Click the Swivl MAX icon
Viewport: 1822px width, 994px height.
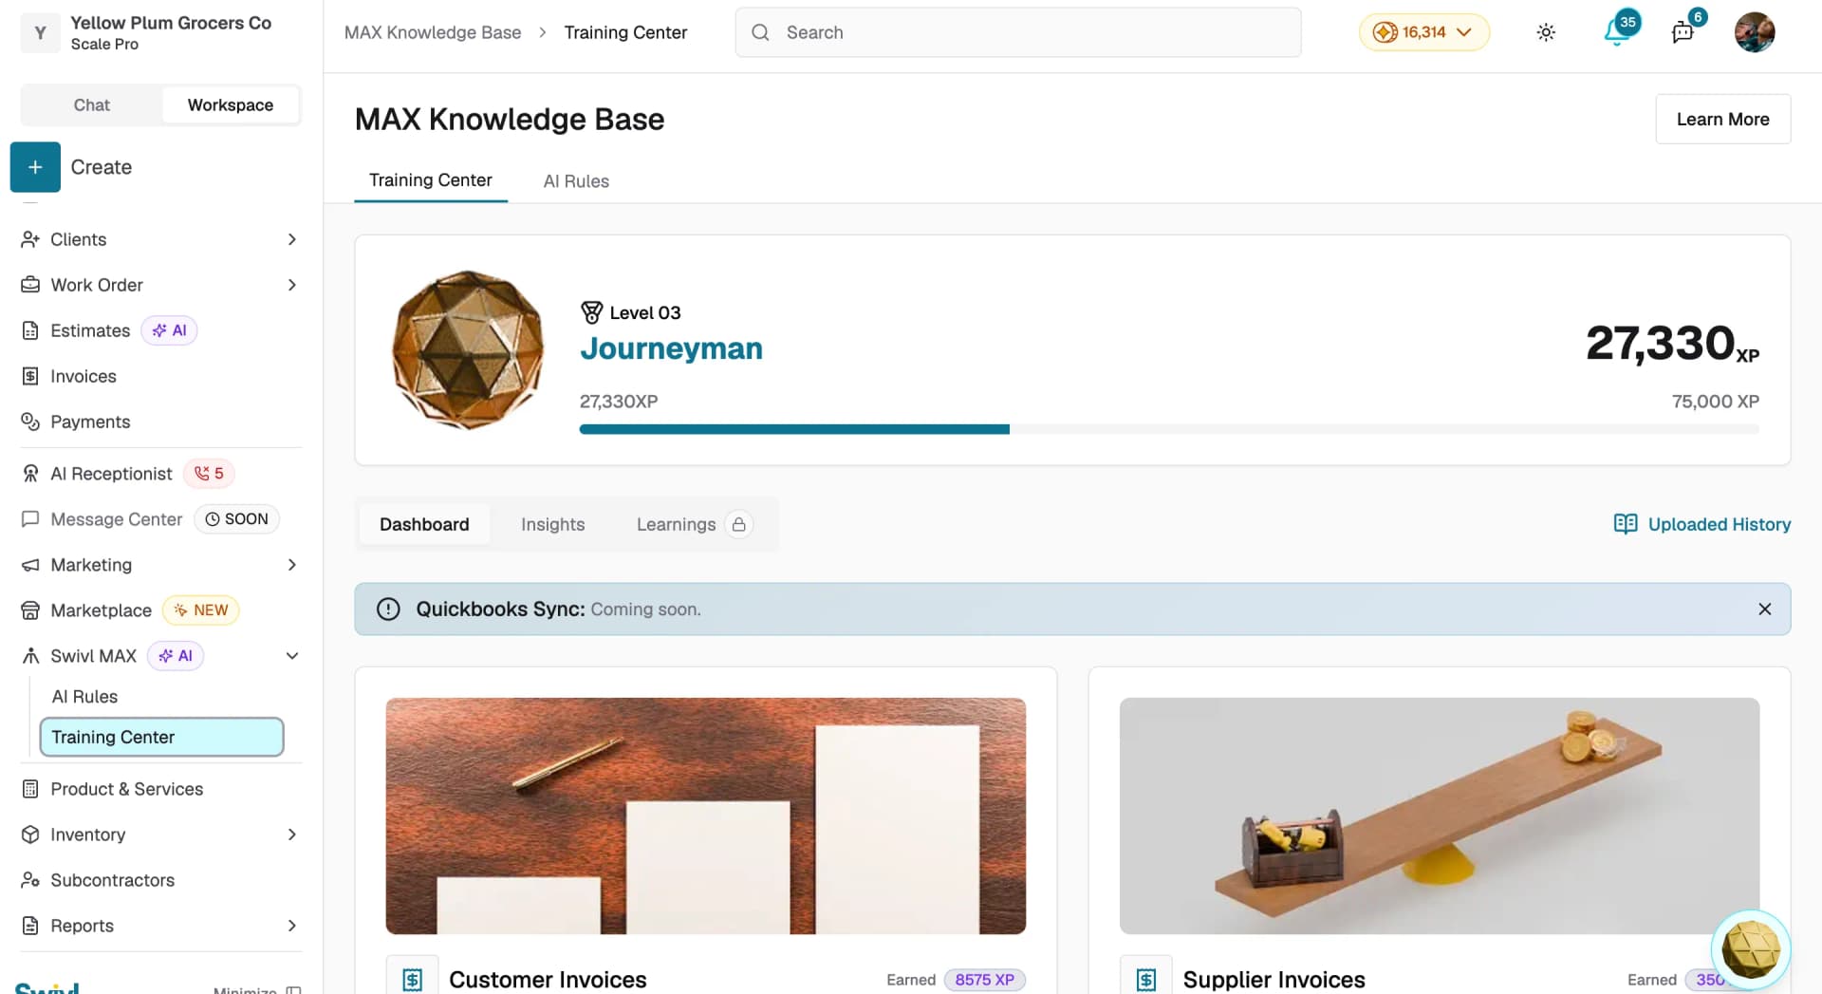click(x=30, y=656)
